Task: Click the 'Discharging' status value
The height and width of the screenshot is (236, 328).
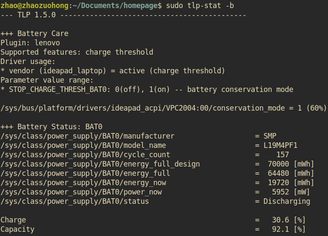Action: point(287,202)
